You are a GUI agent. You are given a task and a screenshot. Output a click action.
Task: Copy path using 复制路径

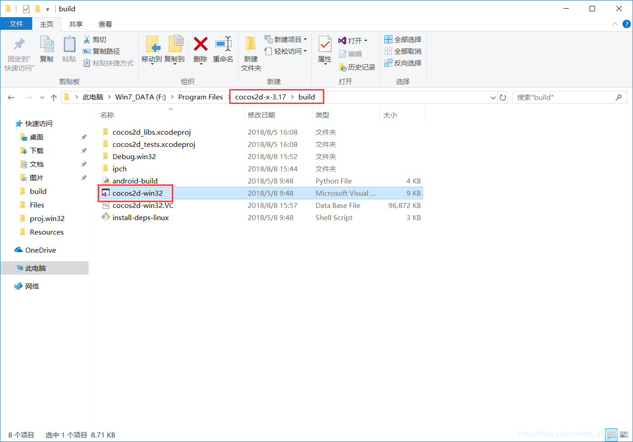click(102, 52)
